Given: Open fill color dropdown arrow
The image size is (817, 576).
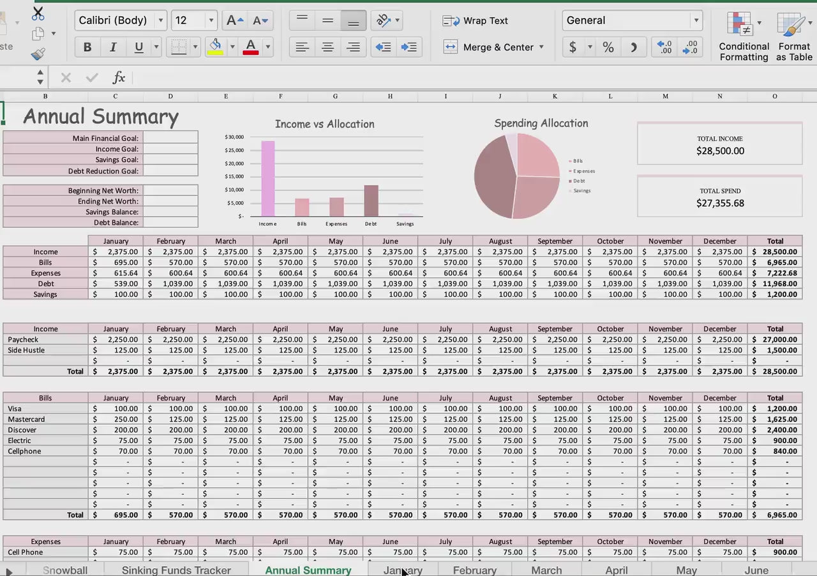Looking at the screenshot, I should point(232,47).
